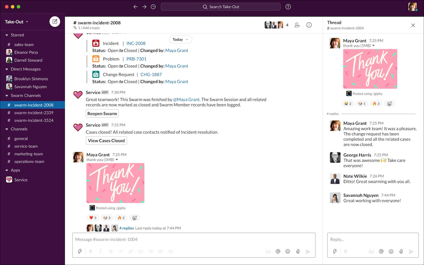Collapse the Starred section
The height and width of the screenshot is (265, 424).
(7, 35)
